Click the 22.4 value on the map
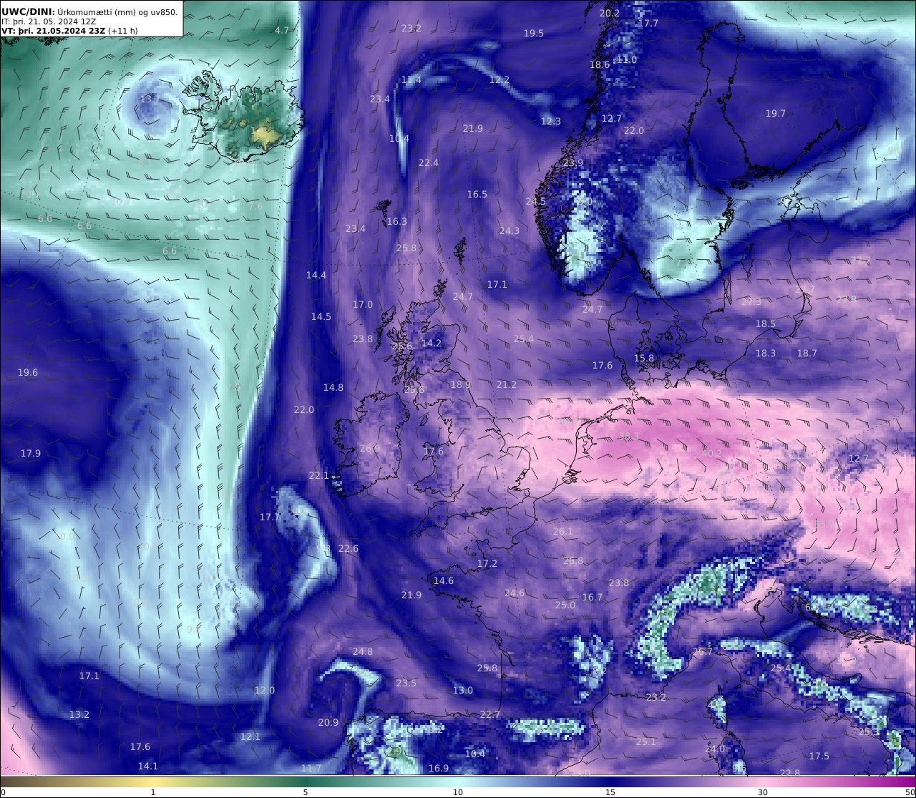Image resolution: width=916 pixels, height=798 pixels. pos(429,162)
